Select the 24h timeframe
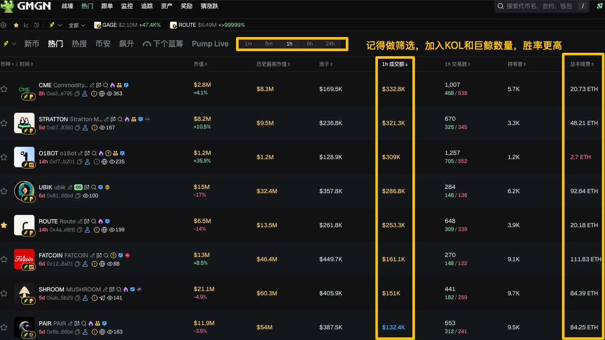Screen dimensions: 605x340 click(330, 44)
